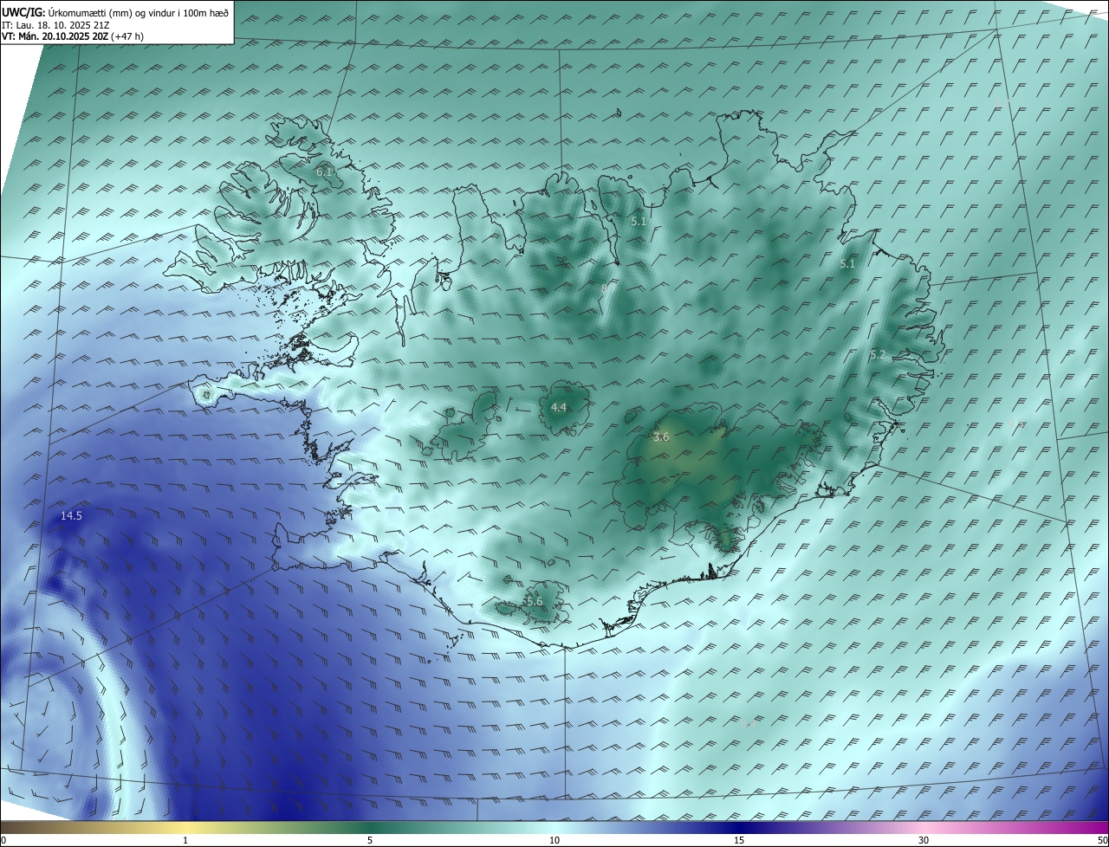
Task: Pick the yellow band of the colour scale
Action: coord(185,827)
